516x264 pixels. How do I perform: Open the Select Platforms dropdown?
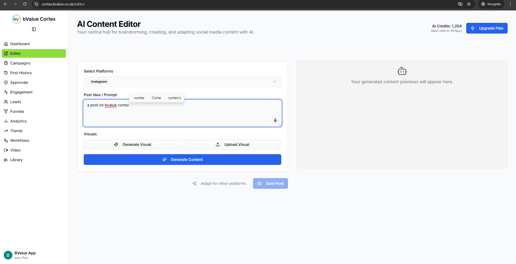[182, 82]
